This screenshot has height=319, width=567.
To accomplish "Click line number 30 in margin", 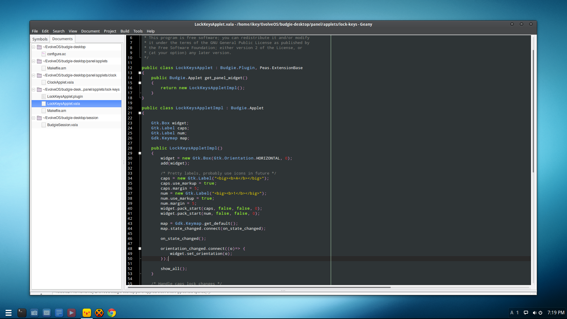I will [130, 158].
